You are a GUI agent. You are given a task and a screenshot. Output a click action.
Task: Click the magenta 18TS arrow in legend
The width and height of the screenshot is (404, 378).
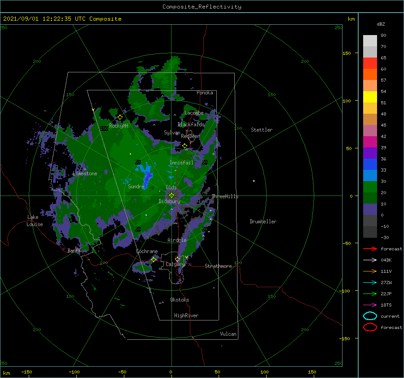[x=370, y=305]
